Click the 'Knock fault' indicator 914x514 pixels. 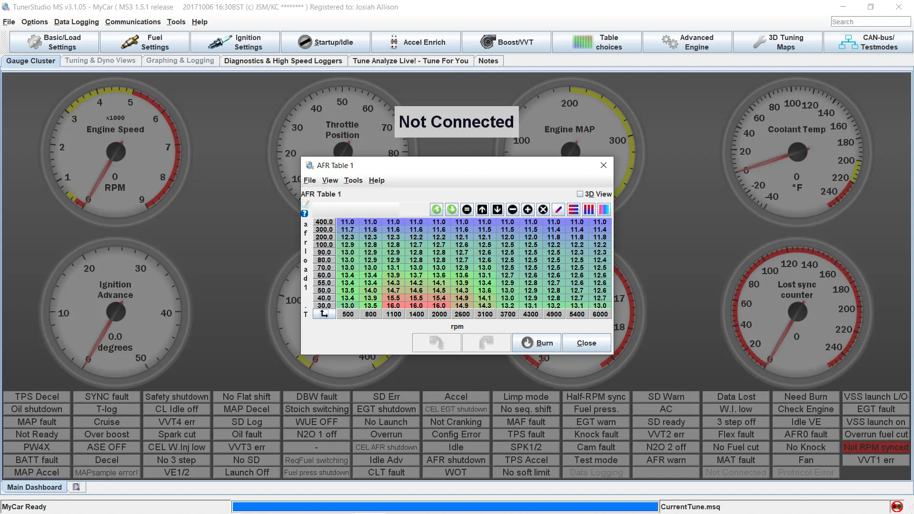click(x=596, y=435)
